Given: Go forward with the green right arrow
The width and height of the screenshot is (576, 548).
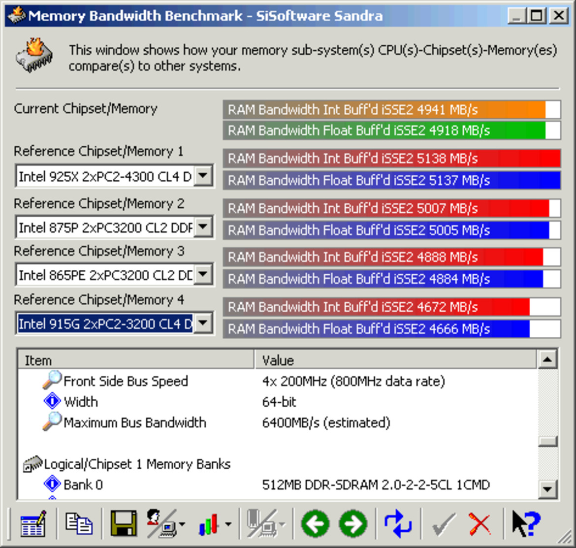Looking at the screenshot, I should [x=353, y=524].
